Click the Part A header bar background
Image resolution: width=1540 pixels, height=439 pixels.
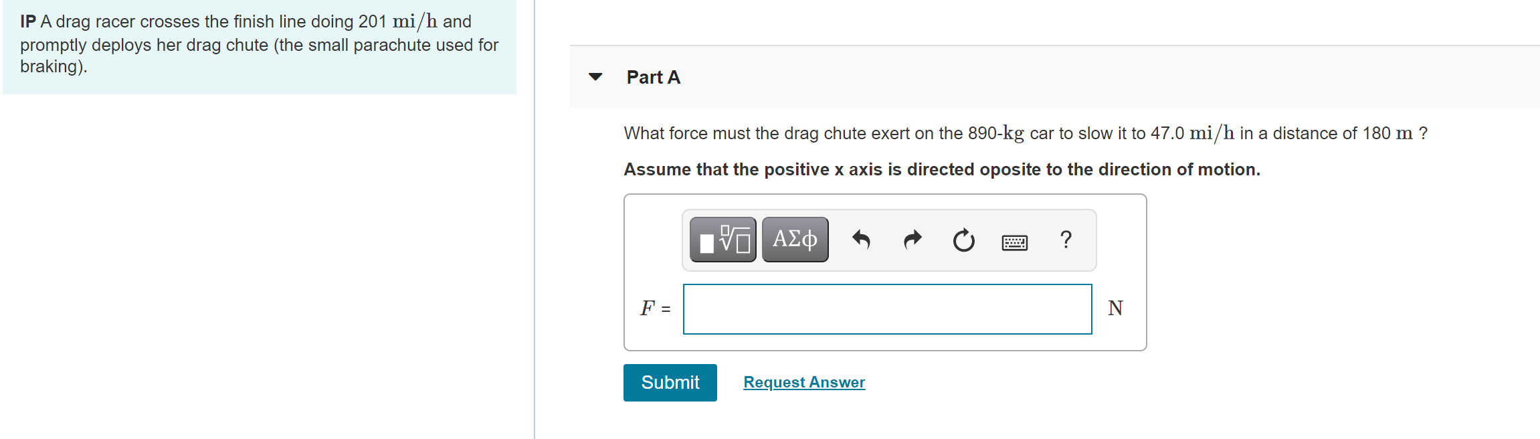(x=1070, y=77)
